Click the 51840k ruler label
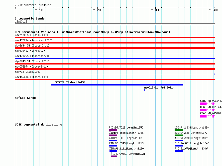Viewport: 222px width, 166px height. [x=213, y=10]
